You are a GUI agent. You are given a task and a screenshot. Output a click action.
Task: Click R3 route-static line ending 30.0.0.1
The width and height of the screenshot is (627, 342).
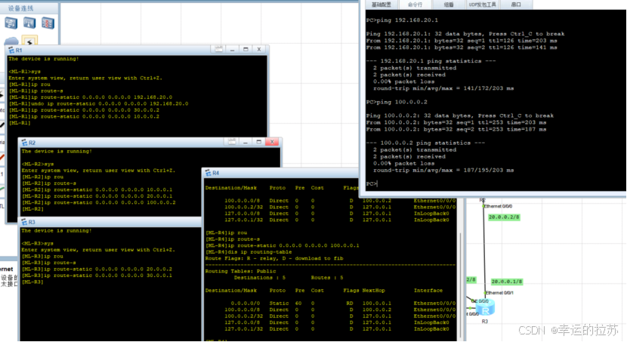coord(97,276)
